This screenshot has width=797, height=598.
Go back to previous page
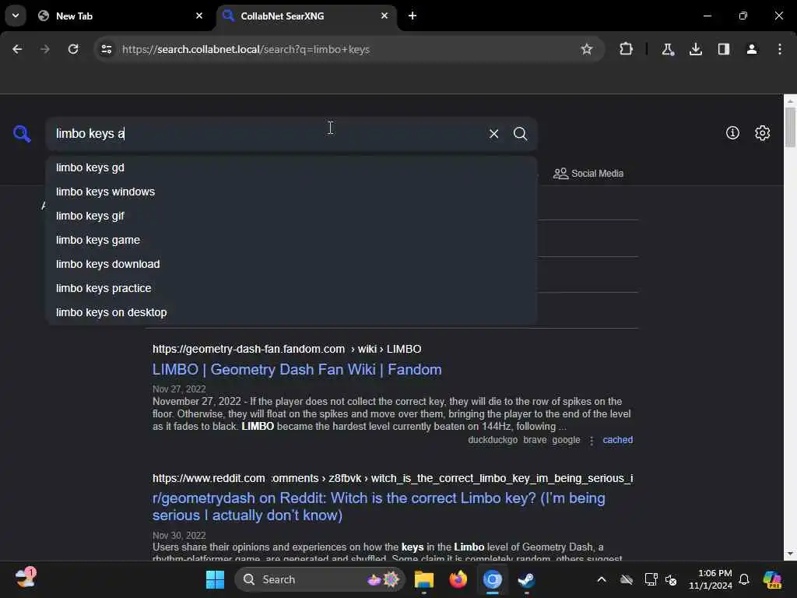17,49
